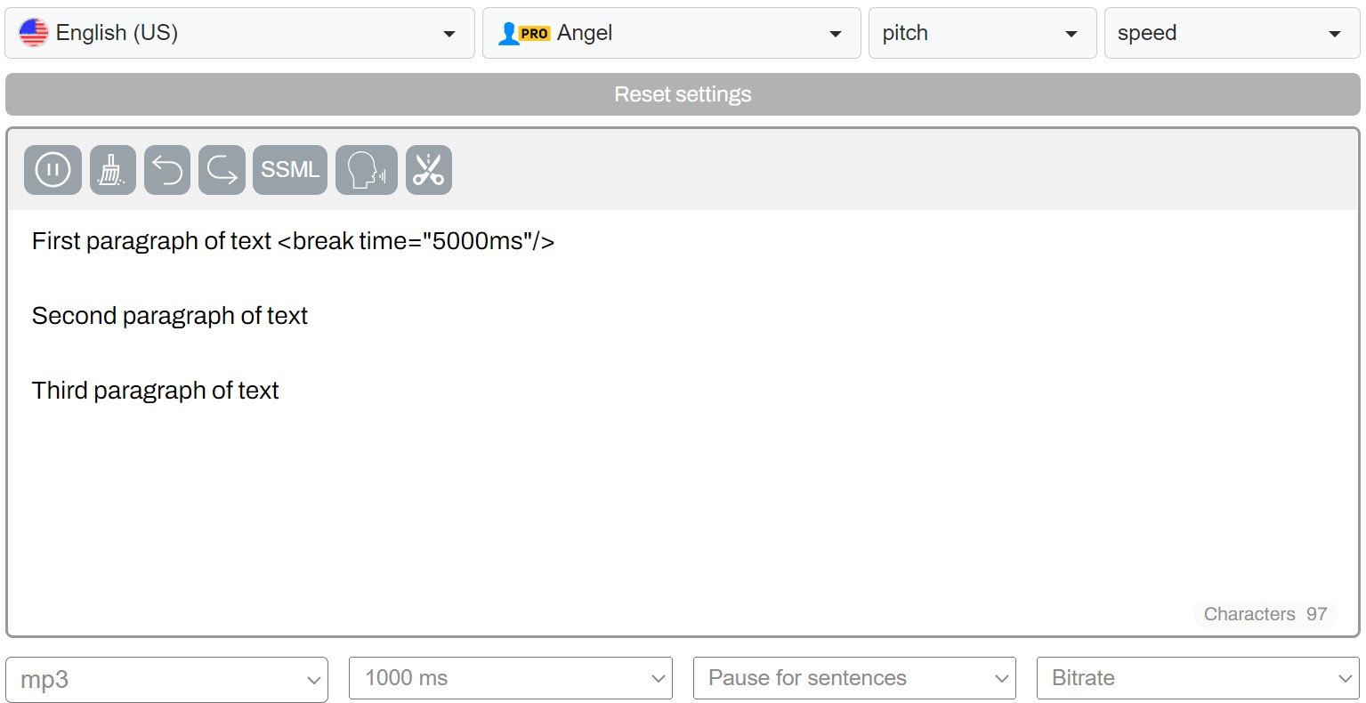The image size is (1366, 703).
Task: Open the Bitrate selector
Action: click(x=1198, y=680)
